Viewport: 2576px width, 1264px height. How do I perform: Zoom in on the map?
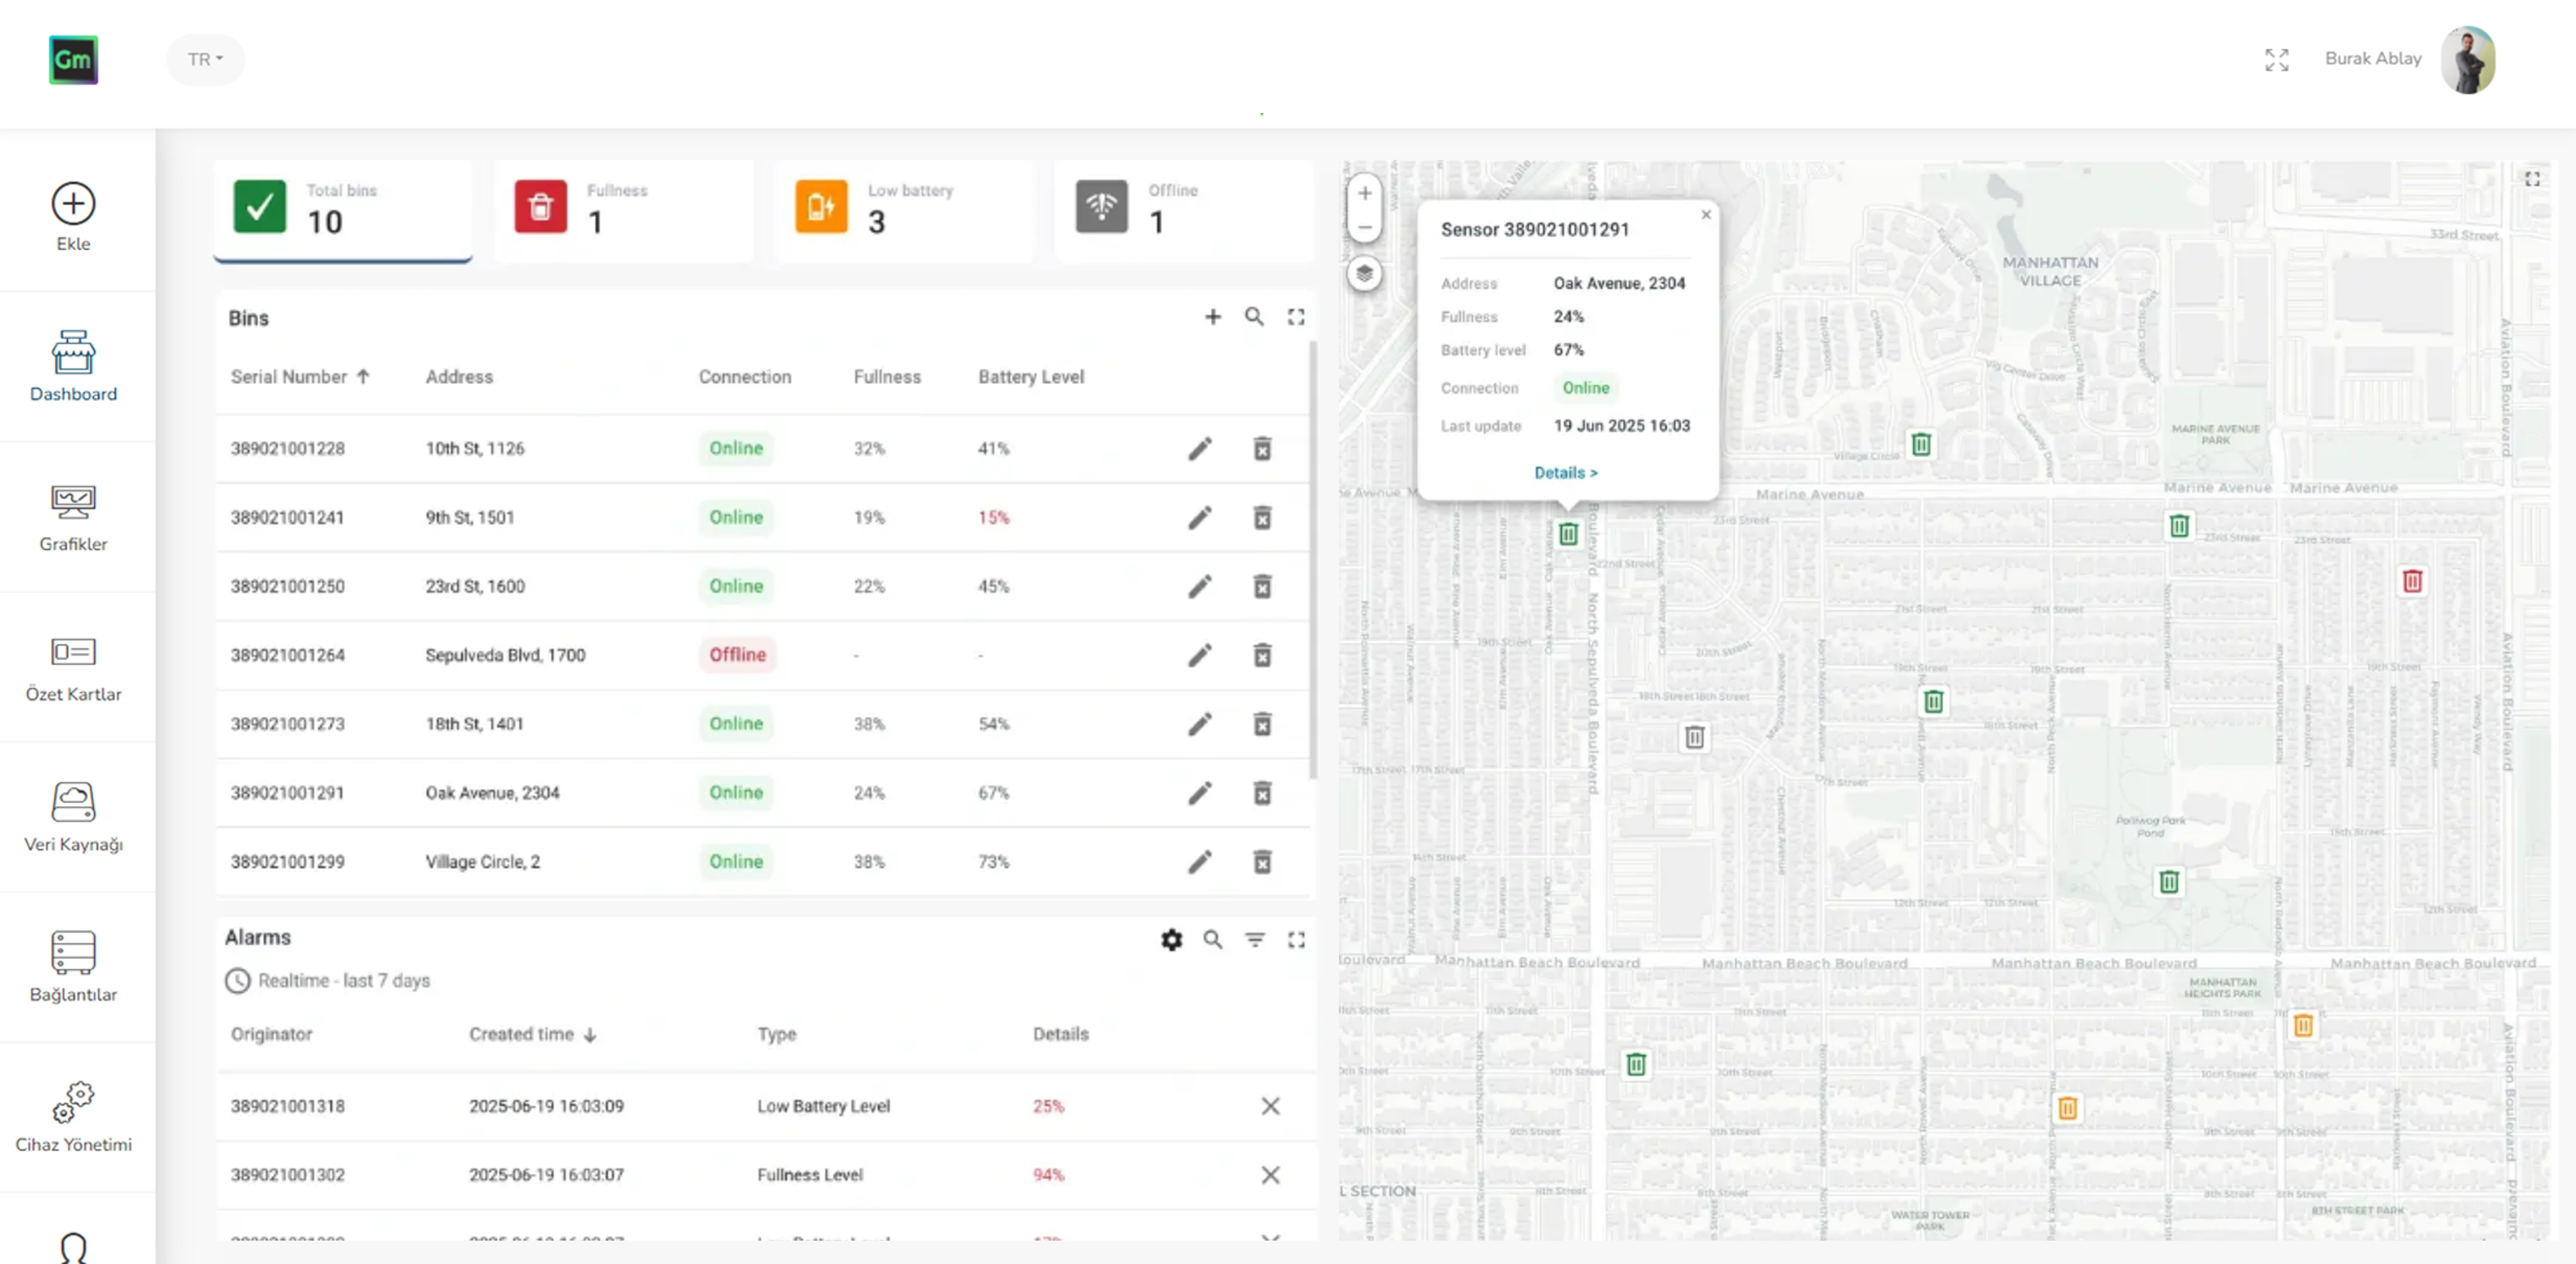click(x=1364, y=193)
